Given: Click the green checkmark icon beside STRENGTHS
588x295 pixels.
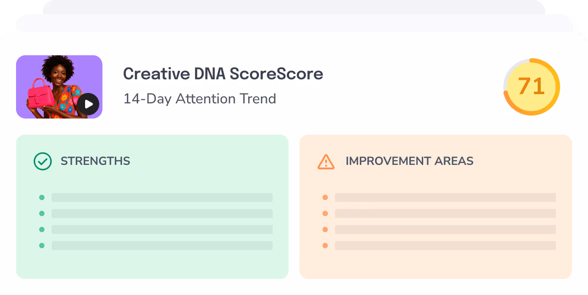Looking at the screenshot, I should coord(41,161).
